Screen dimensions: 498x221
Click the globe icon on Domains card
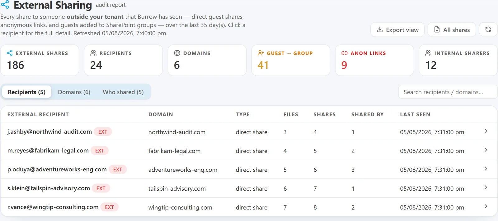[177, 53]
